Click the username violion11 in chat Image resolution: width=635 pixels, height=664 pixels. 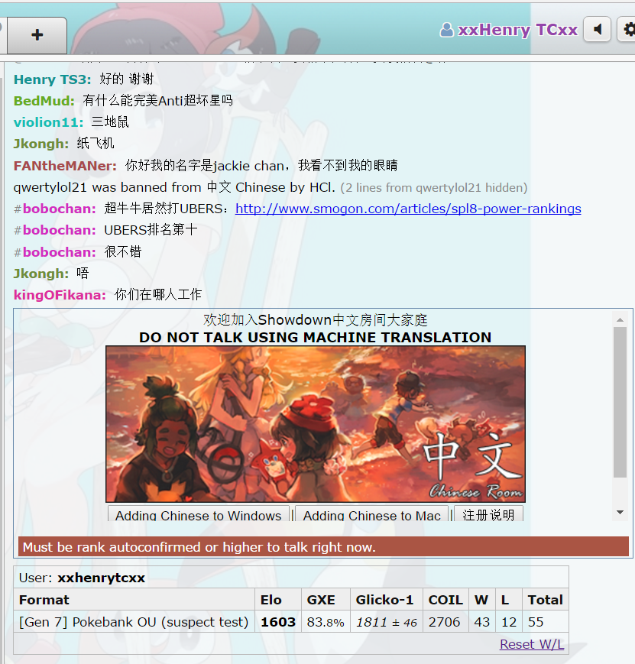coord(48,122)
